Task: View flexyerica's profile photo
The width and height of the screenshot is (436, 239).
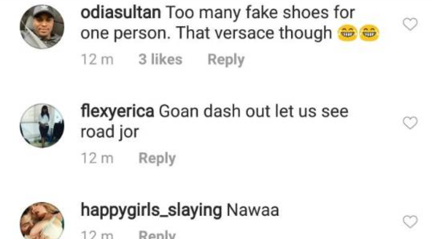Action: click(x=42, y=126)
